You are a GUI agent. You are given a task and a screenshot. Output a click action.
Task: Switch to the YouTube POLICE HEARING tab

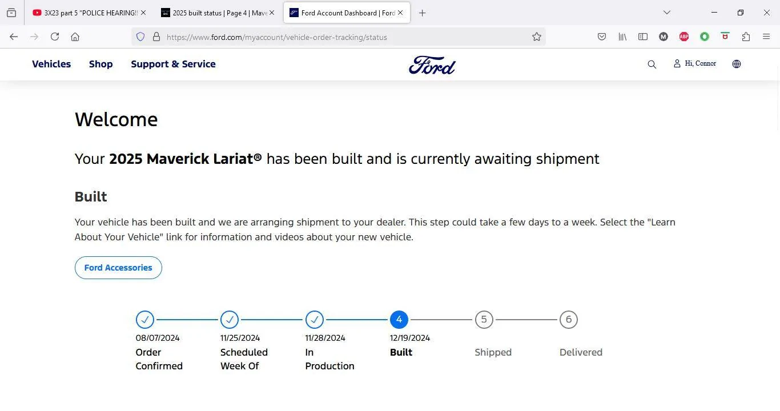coord(90,13)
